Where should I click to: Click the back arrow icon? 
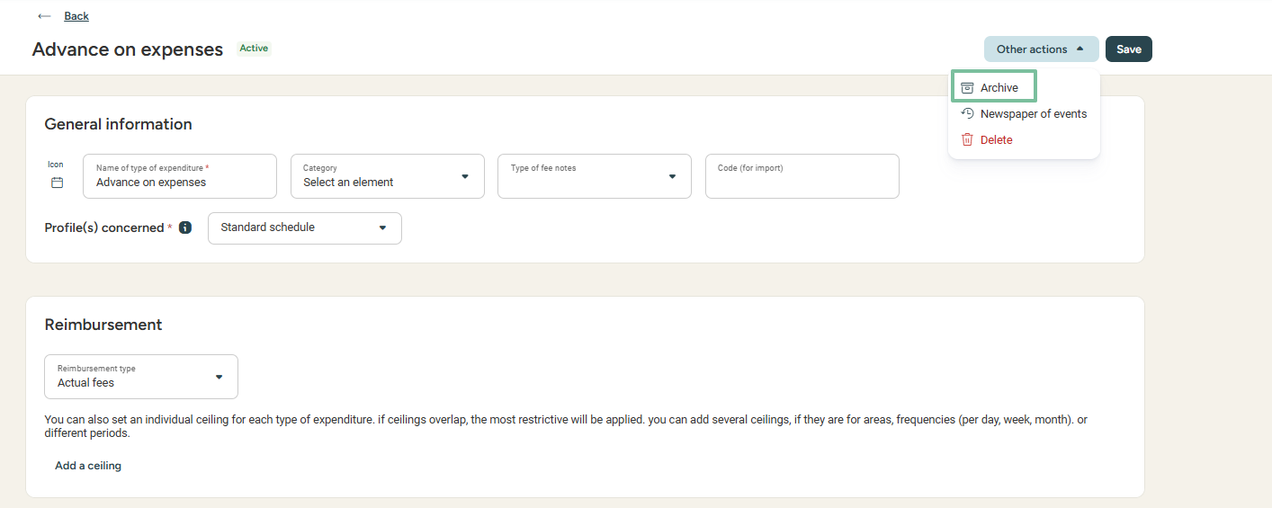point(44,16)
